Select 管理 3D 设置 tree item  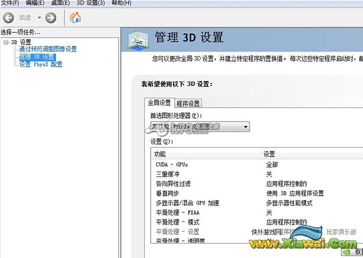tap(37, 57)
